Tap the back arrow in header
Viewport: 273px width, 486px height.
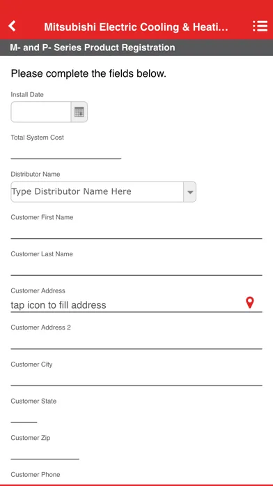click(x=12, y=26)
